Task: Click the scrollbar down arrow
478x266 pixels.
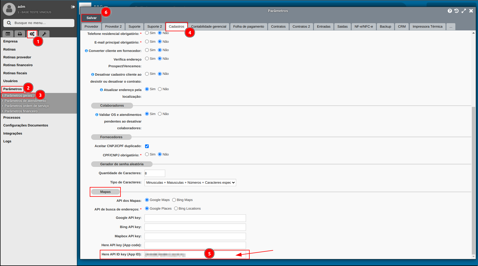Action: 473,257
